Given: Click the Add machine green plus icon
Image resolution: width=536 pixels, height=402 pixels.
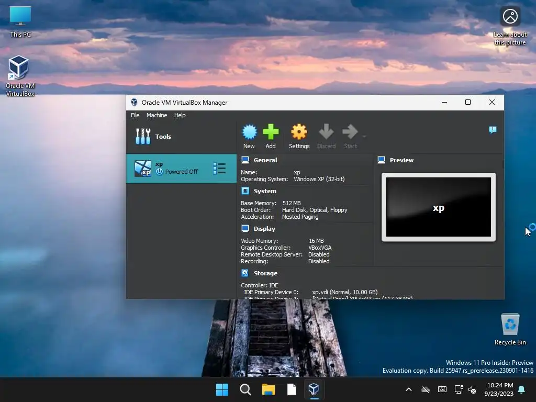Looking at the screenshot, I should [x=271, y=132].
